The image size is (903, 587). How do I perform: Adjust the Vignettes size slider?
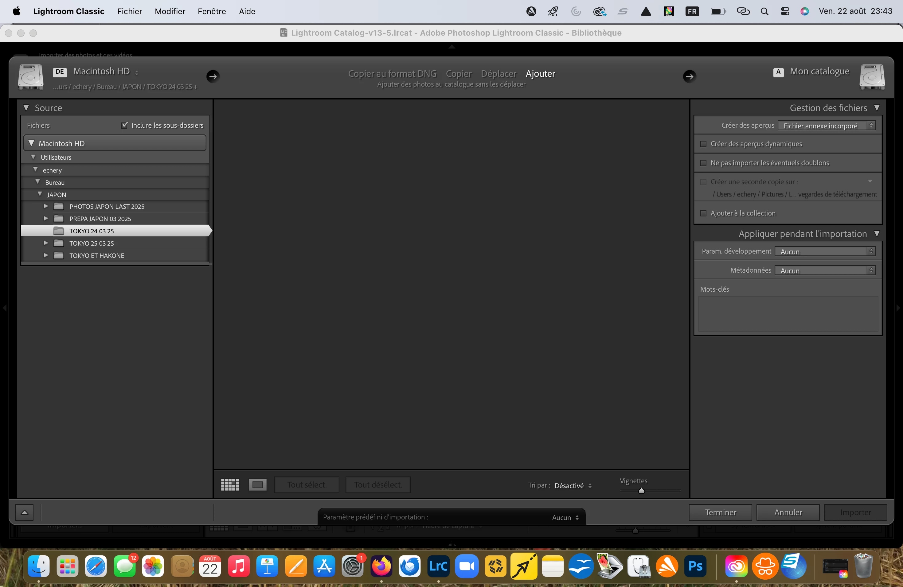(641, 491)
